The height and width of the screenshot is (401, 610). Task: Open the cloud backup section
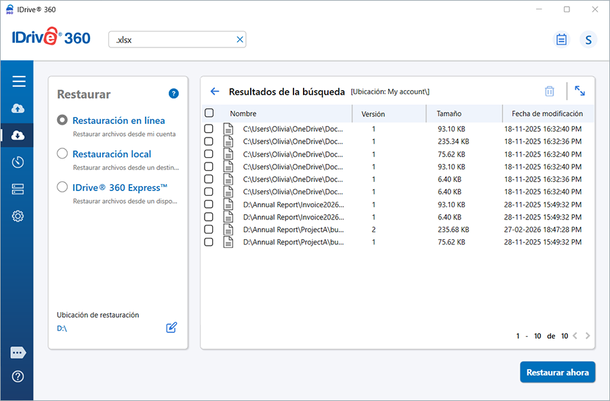click(18, 108)
